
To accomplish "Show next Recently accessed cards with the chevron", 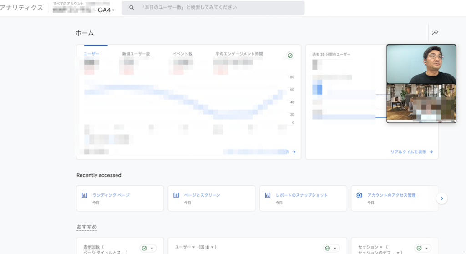I will coord(441,198).
